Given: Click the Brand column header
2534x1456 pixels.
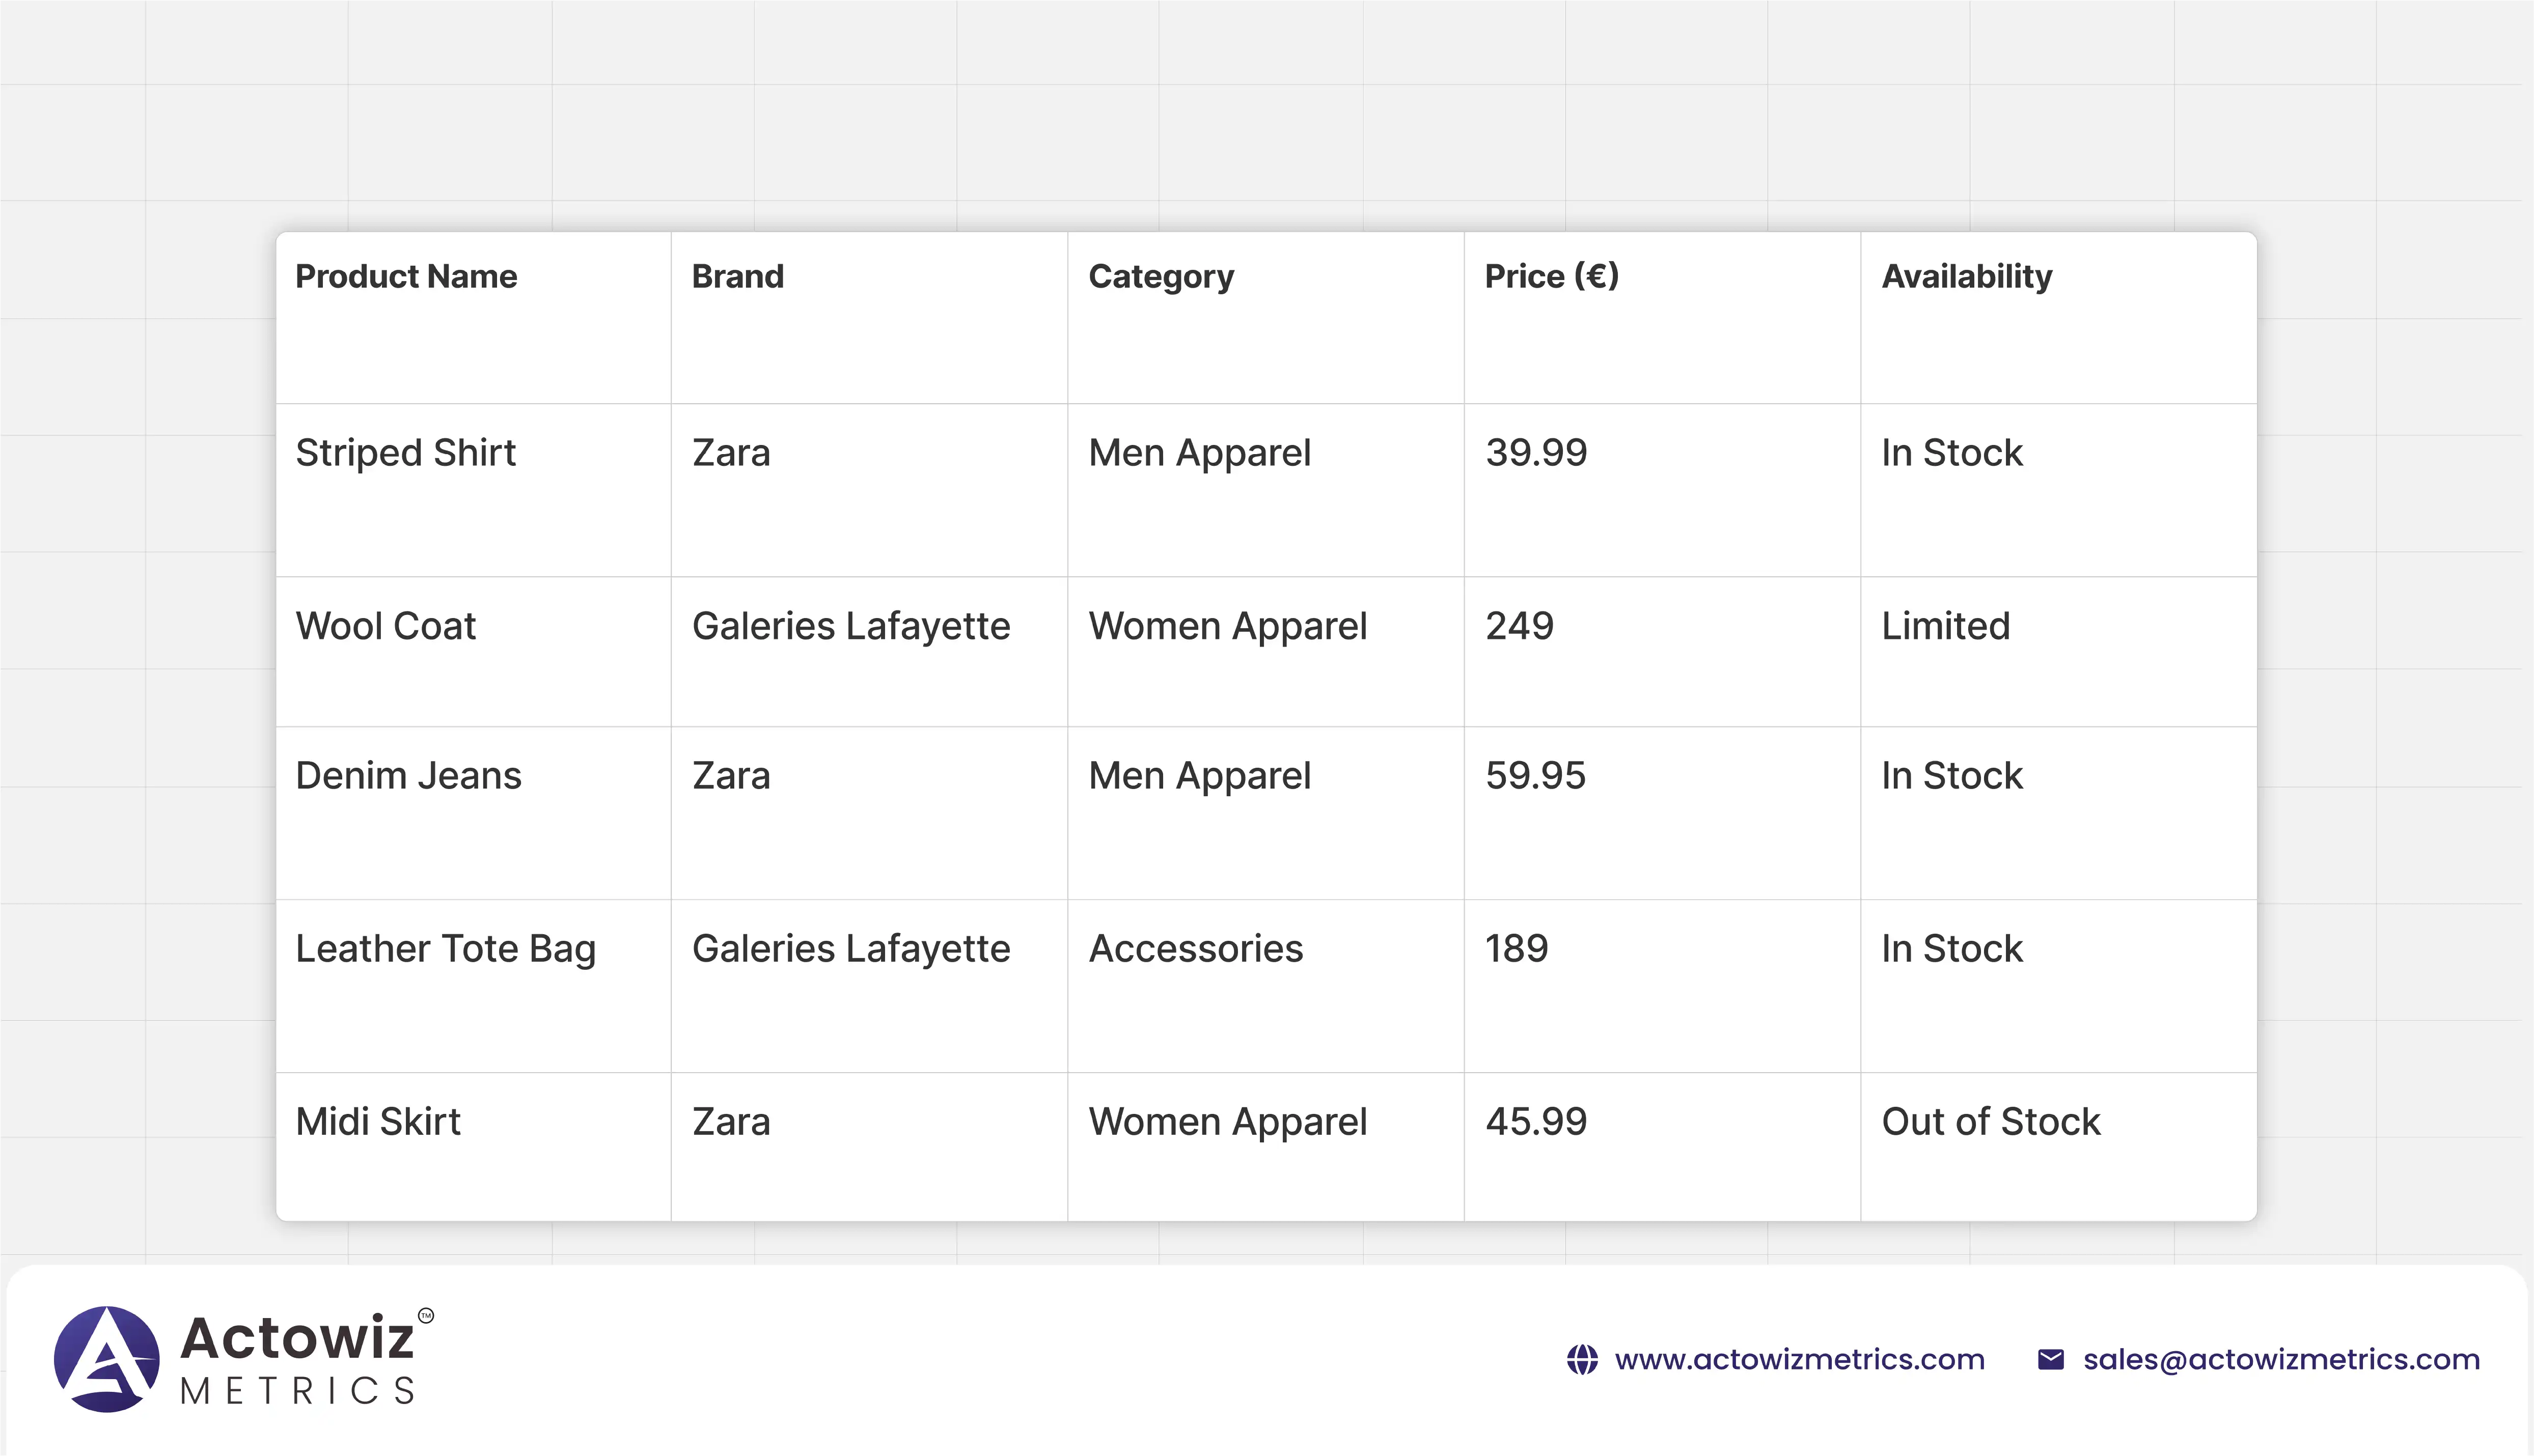Looking at the screenshot, I should (737, 277).
